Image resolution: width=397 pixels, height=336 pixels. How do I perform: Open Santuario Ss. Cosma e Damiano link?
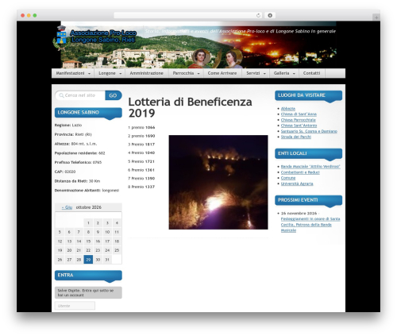309,131
